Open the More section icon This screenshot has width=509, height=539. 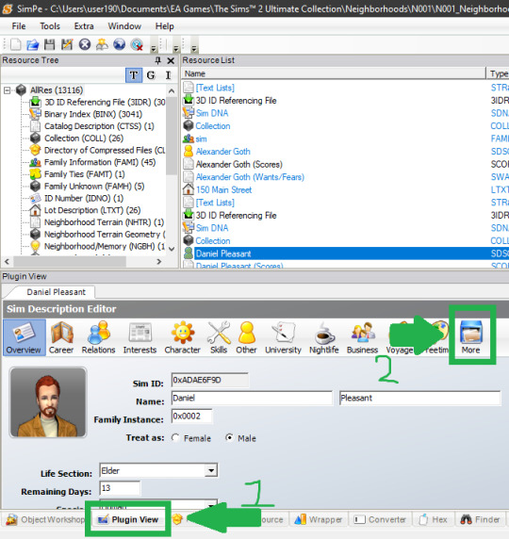click(x=471, y=337)
